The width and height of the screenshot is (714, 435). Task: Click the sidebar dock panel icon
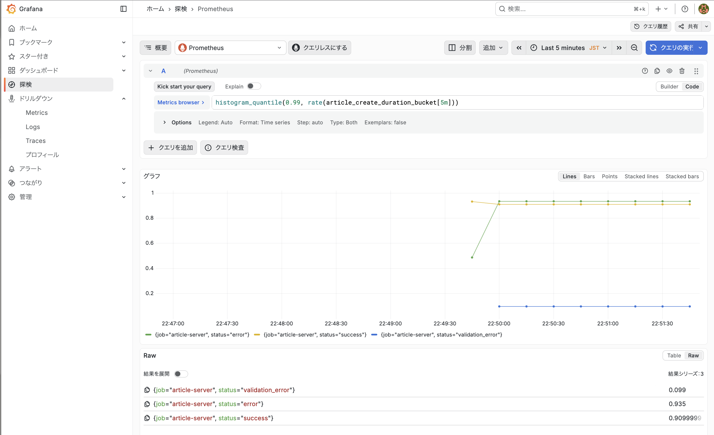click(123, 9)
